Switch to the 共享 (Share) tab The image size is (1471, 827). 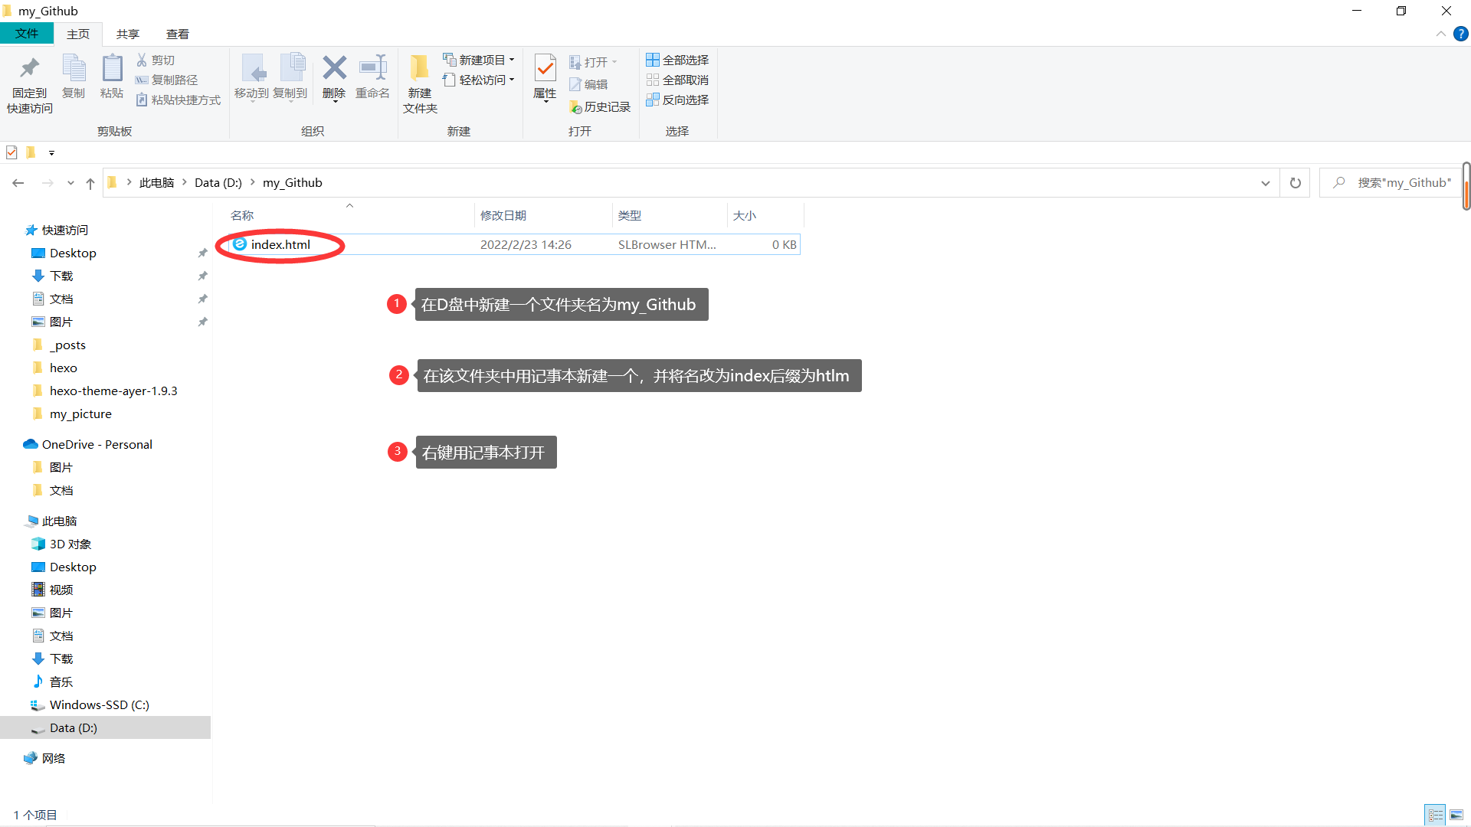coord(128,34)
